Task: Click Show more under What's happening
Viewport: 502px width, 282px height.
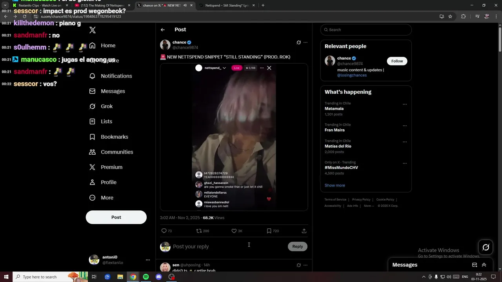Action: click(335, 185)
